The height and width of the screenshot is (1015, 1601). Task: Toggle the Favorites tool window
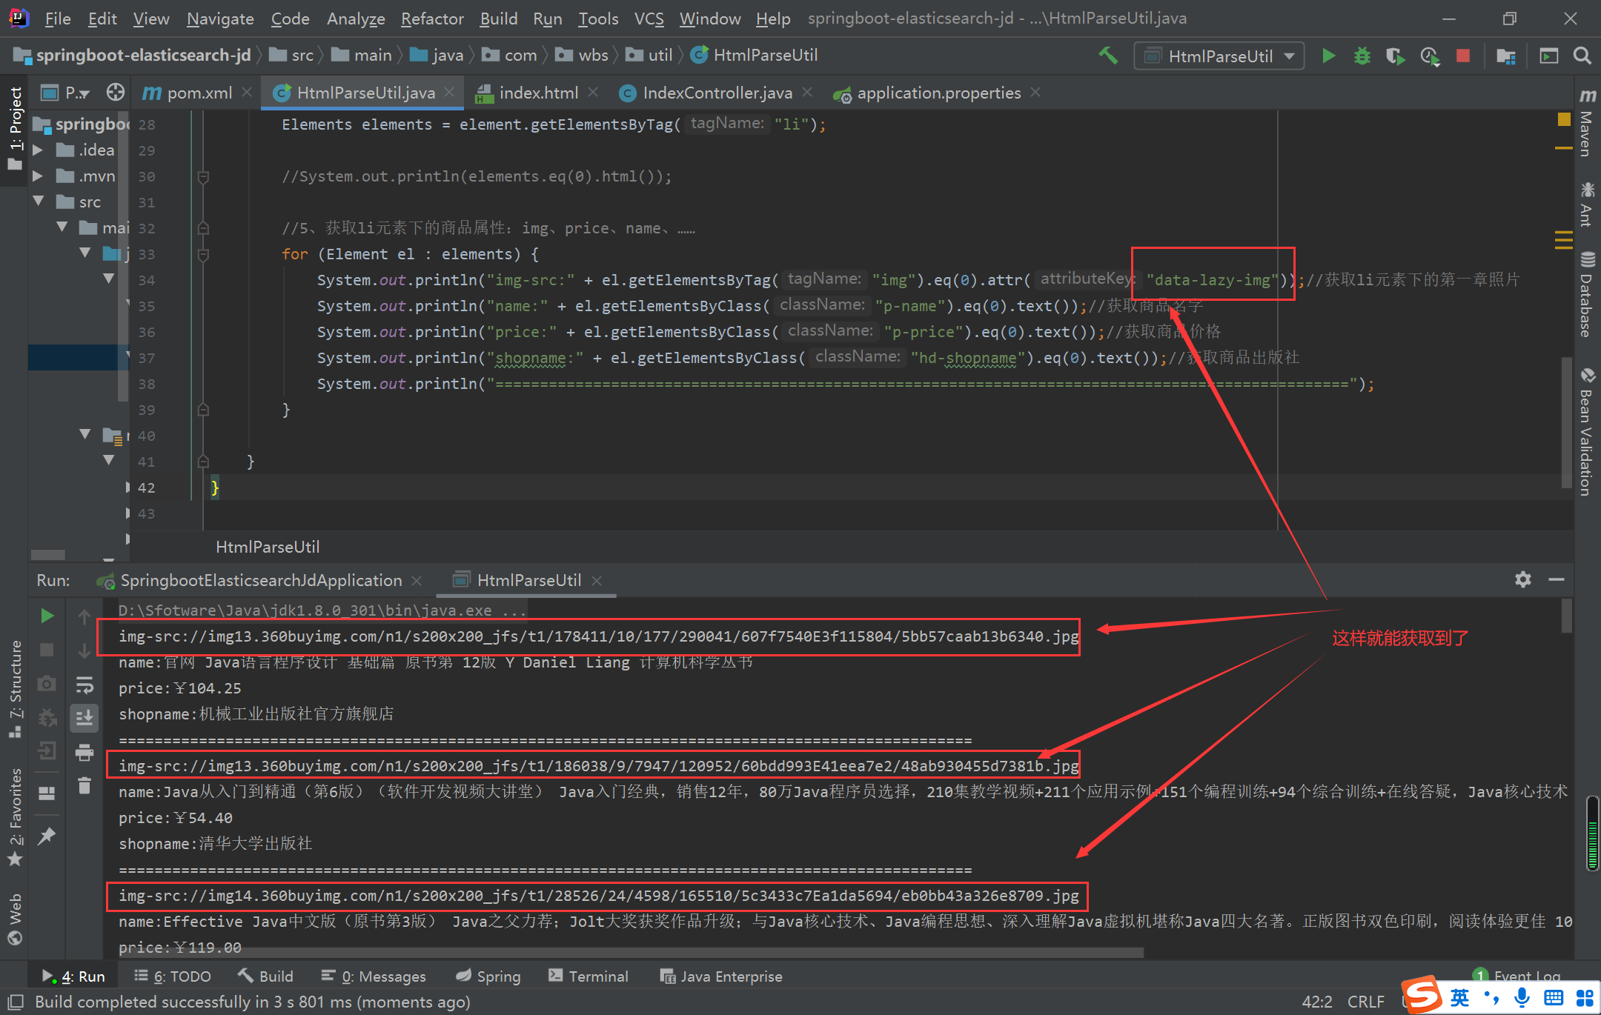point(15,817)
